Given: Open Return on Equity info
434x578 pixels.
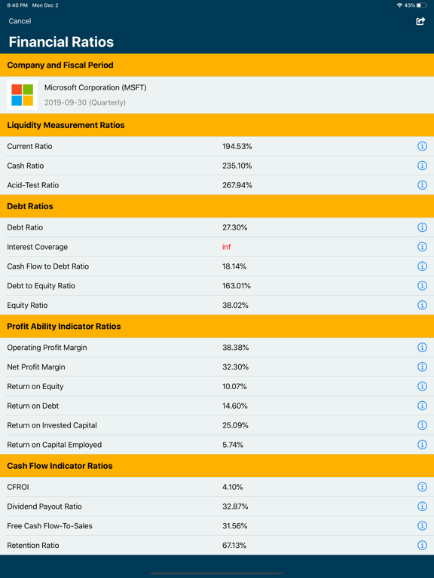Looking at the screenshot, I should tap(422, 386).
